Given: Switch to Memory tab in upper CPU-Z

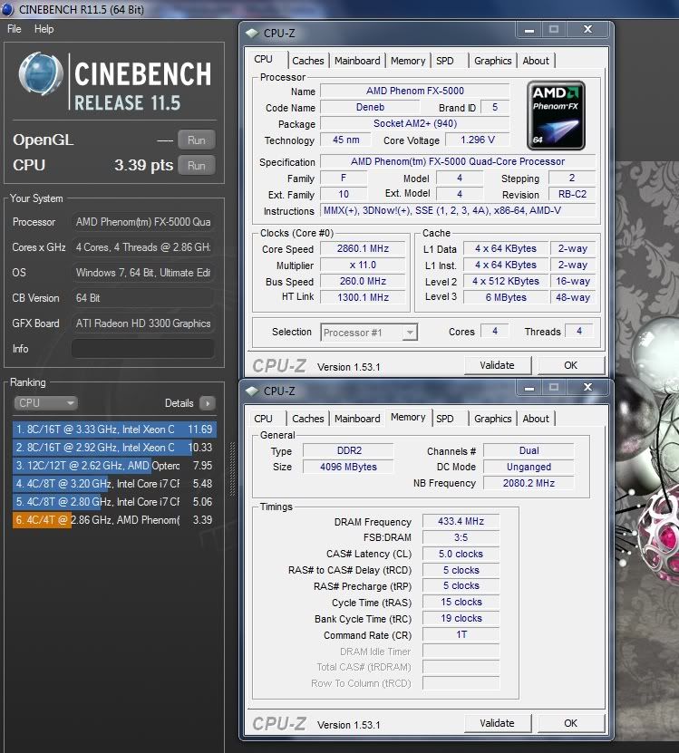Looking at the screenshot, I should tap(408, 61).
